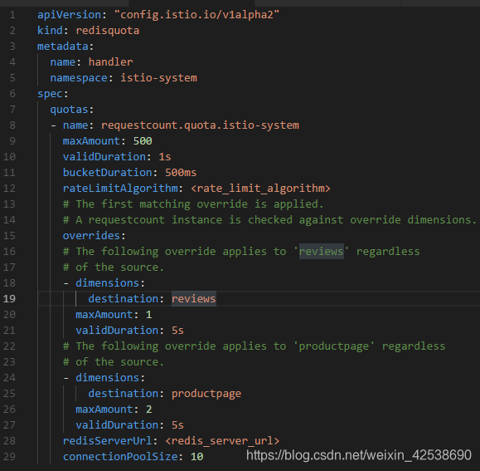Click the quotas key on line 7
480x471 pixels.
click(69, 110)
